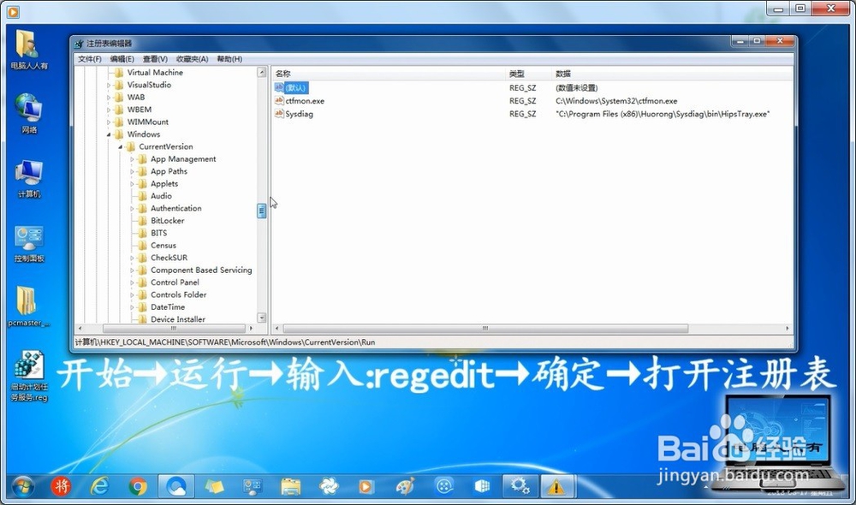Click the tree pane scroll-up arrow

[x=261, y=73]
